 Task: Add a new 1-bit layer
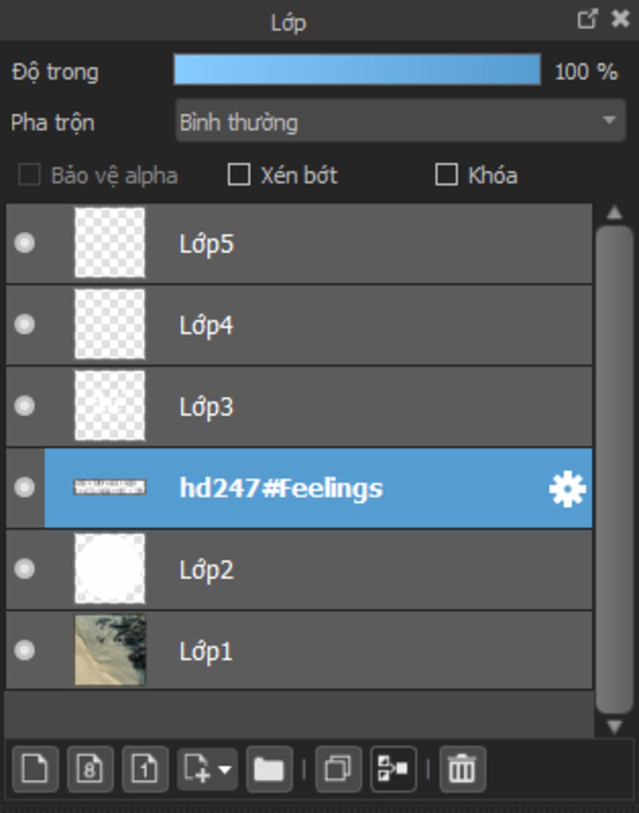(145, 769)
